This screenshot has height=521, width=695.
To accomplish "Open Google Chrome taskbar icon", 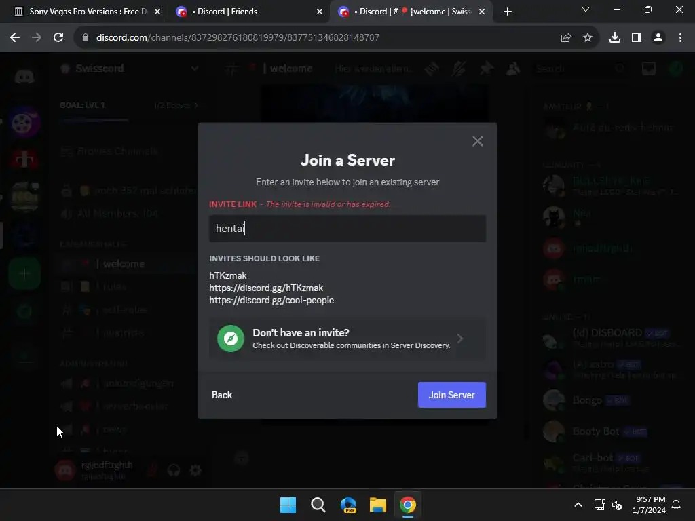I will pos(408,505).
